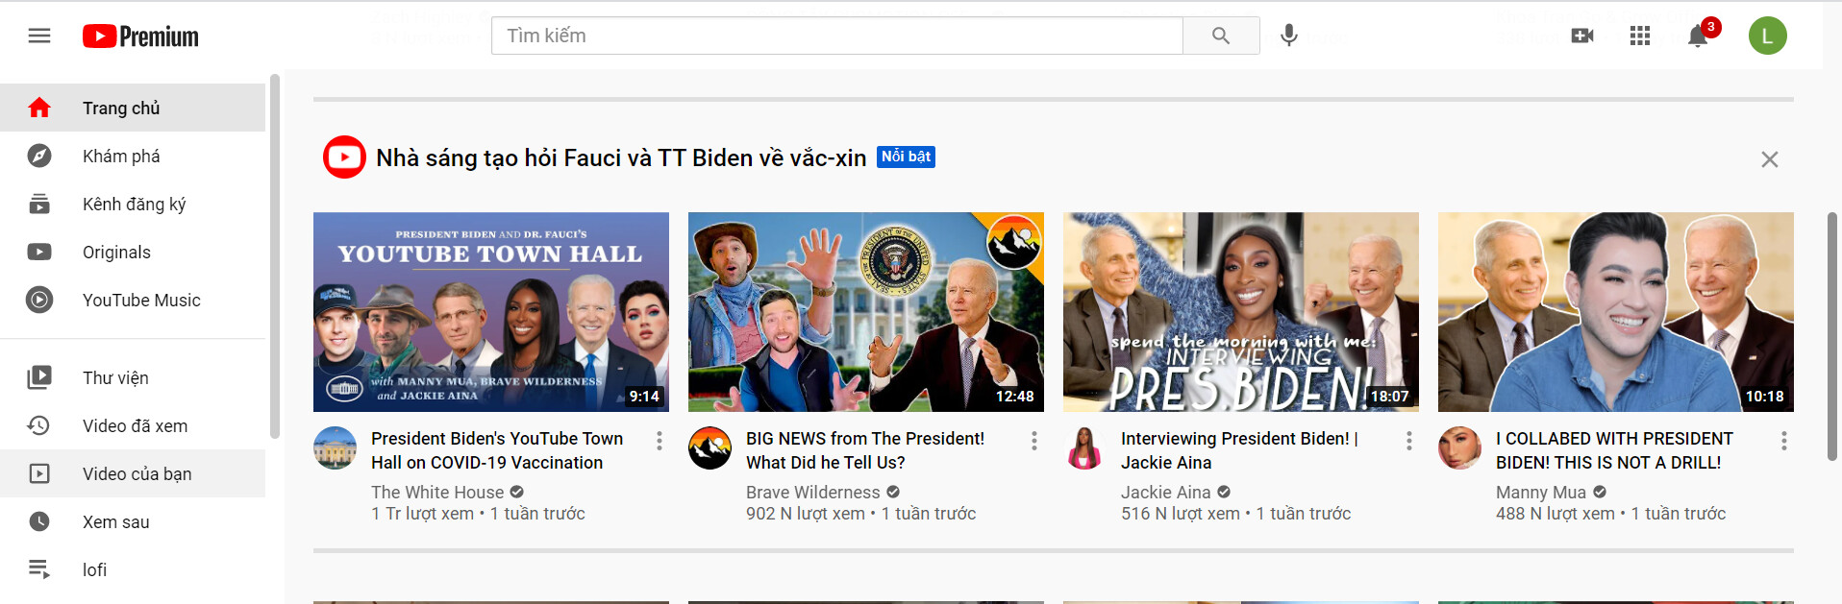This screenshot has width=1842, height=604.
Task: Open the account avatar menu
Action: click(x=1767, y=36)
